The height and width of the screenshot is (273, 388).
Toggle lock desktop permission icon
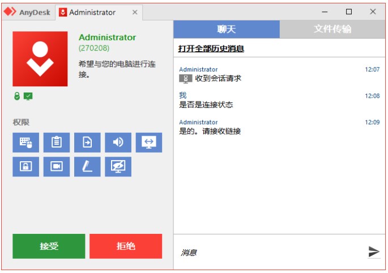(x=25, y=166)
